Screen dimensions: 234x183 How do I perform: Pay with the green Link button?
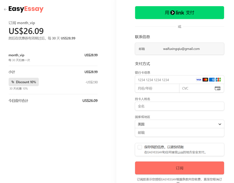click(x=179, y=13)
